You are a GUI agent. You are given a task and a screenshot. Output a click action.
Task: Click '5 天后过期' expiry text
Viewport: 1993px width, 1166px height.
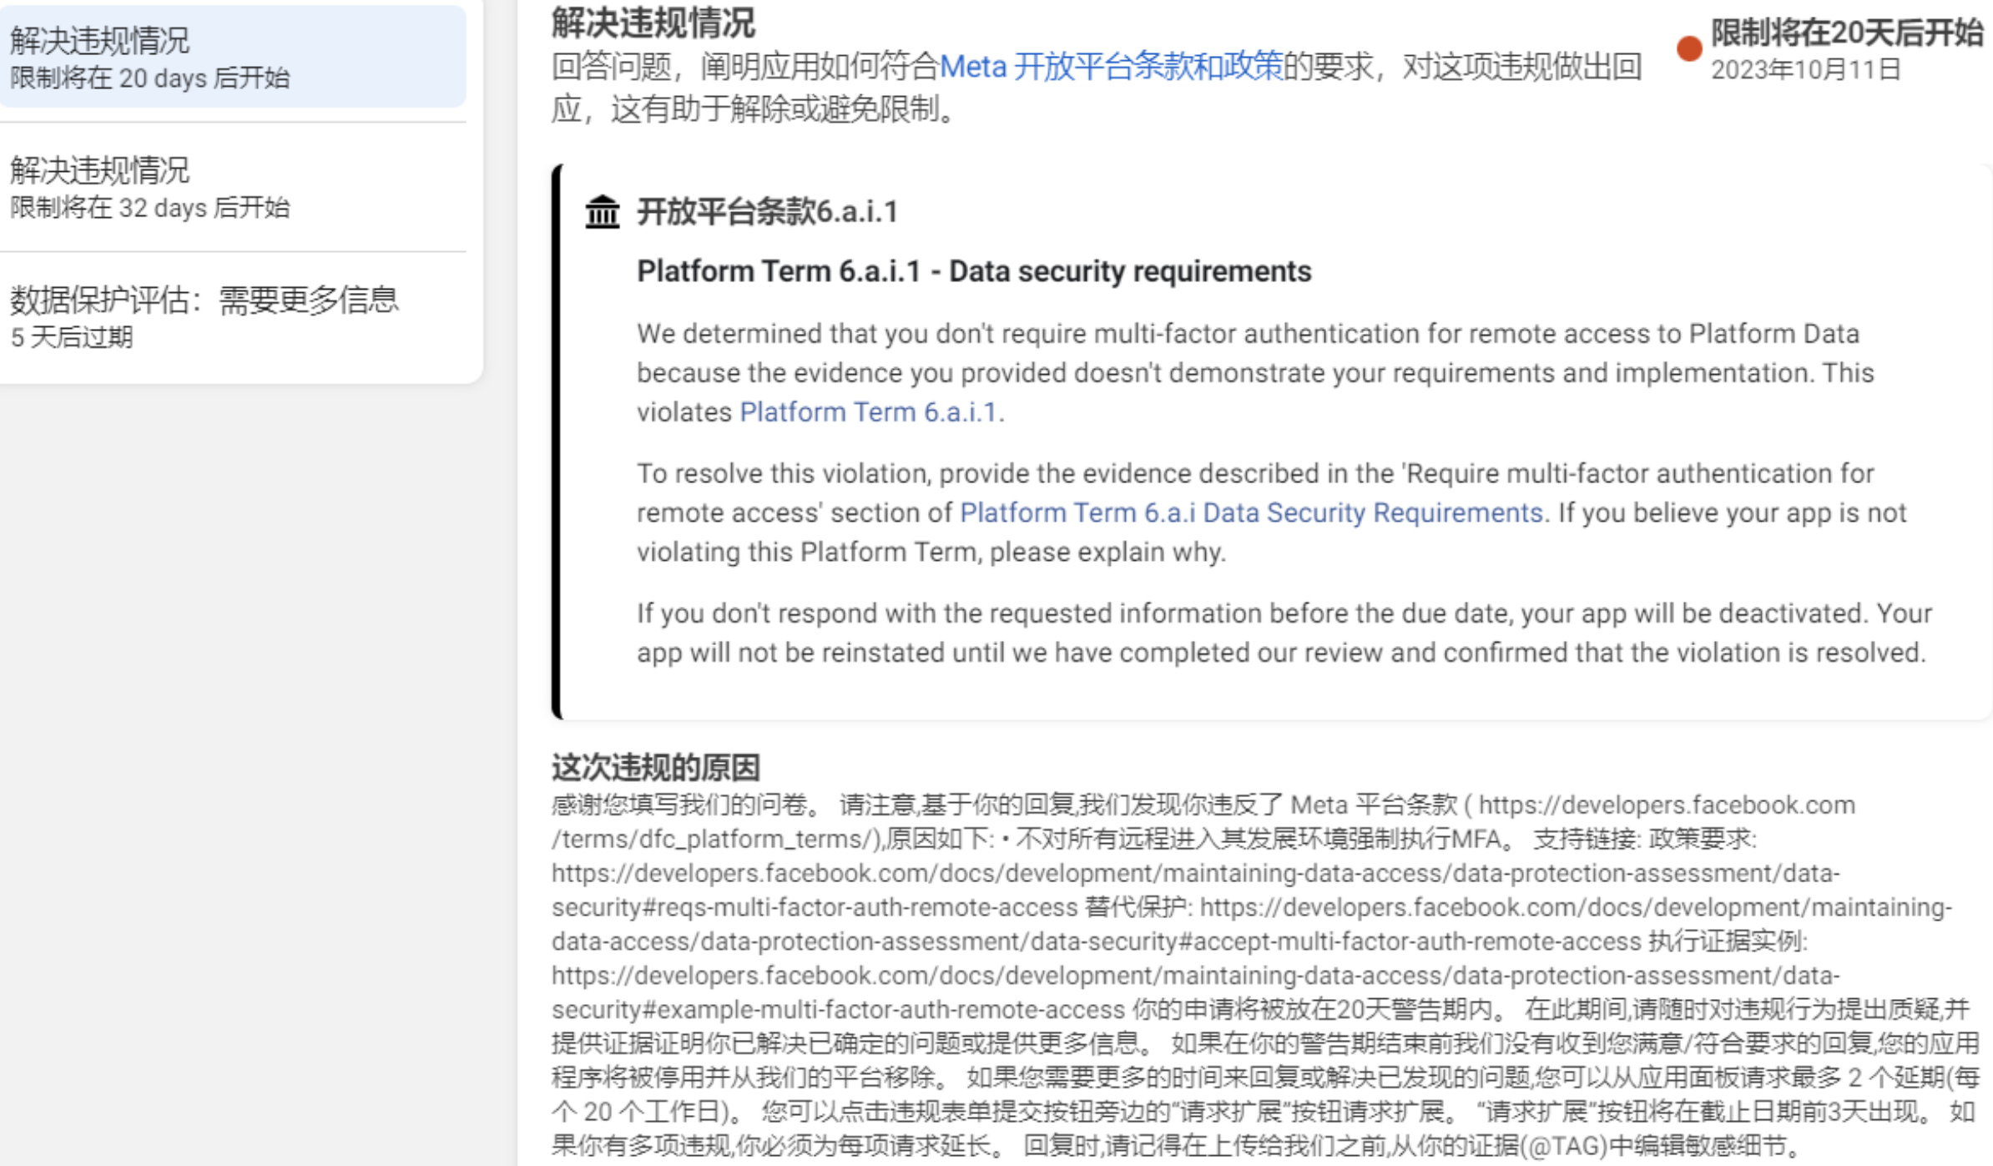coord(72,338)
